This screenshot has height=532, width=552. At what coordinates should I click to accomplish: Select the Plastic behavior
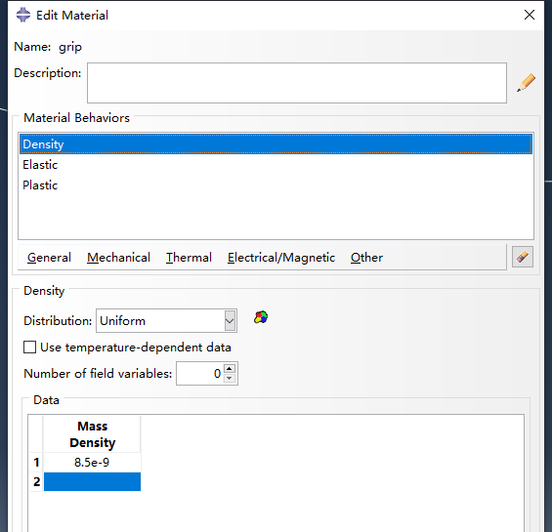click(x=276, y=185)
